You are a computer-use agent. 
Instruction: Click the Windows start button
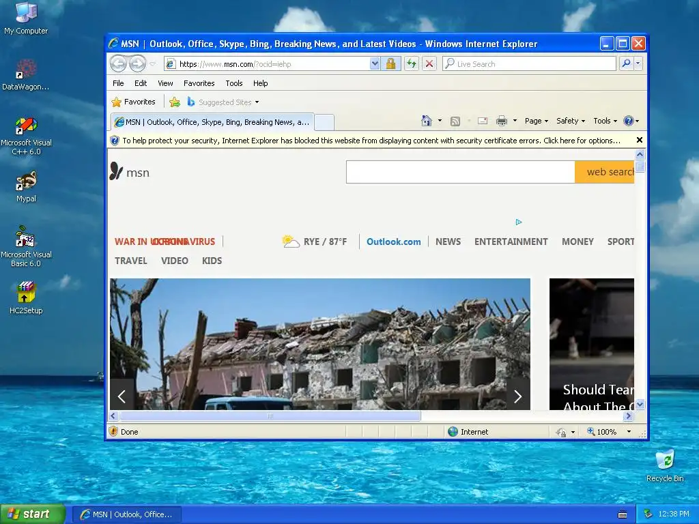(x=33, y=514)
